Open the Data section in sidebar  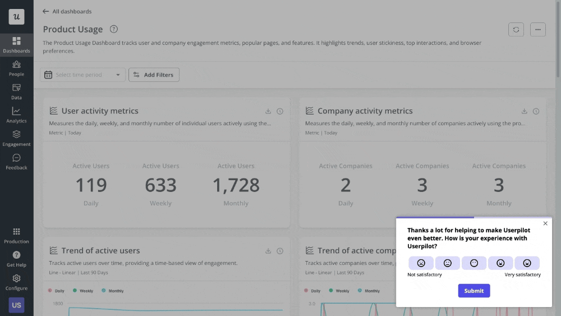coord(16,92)
